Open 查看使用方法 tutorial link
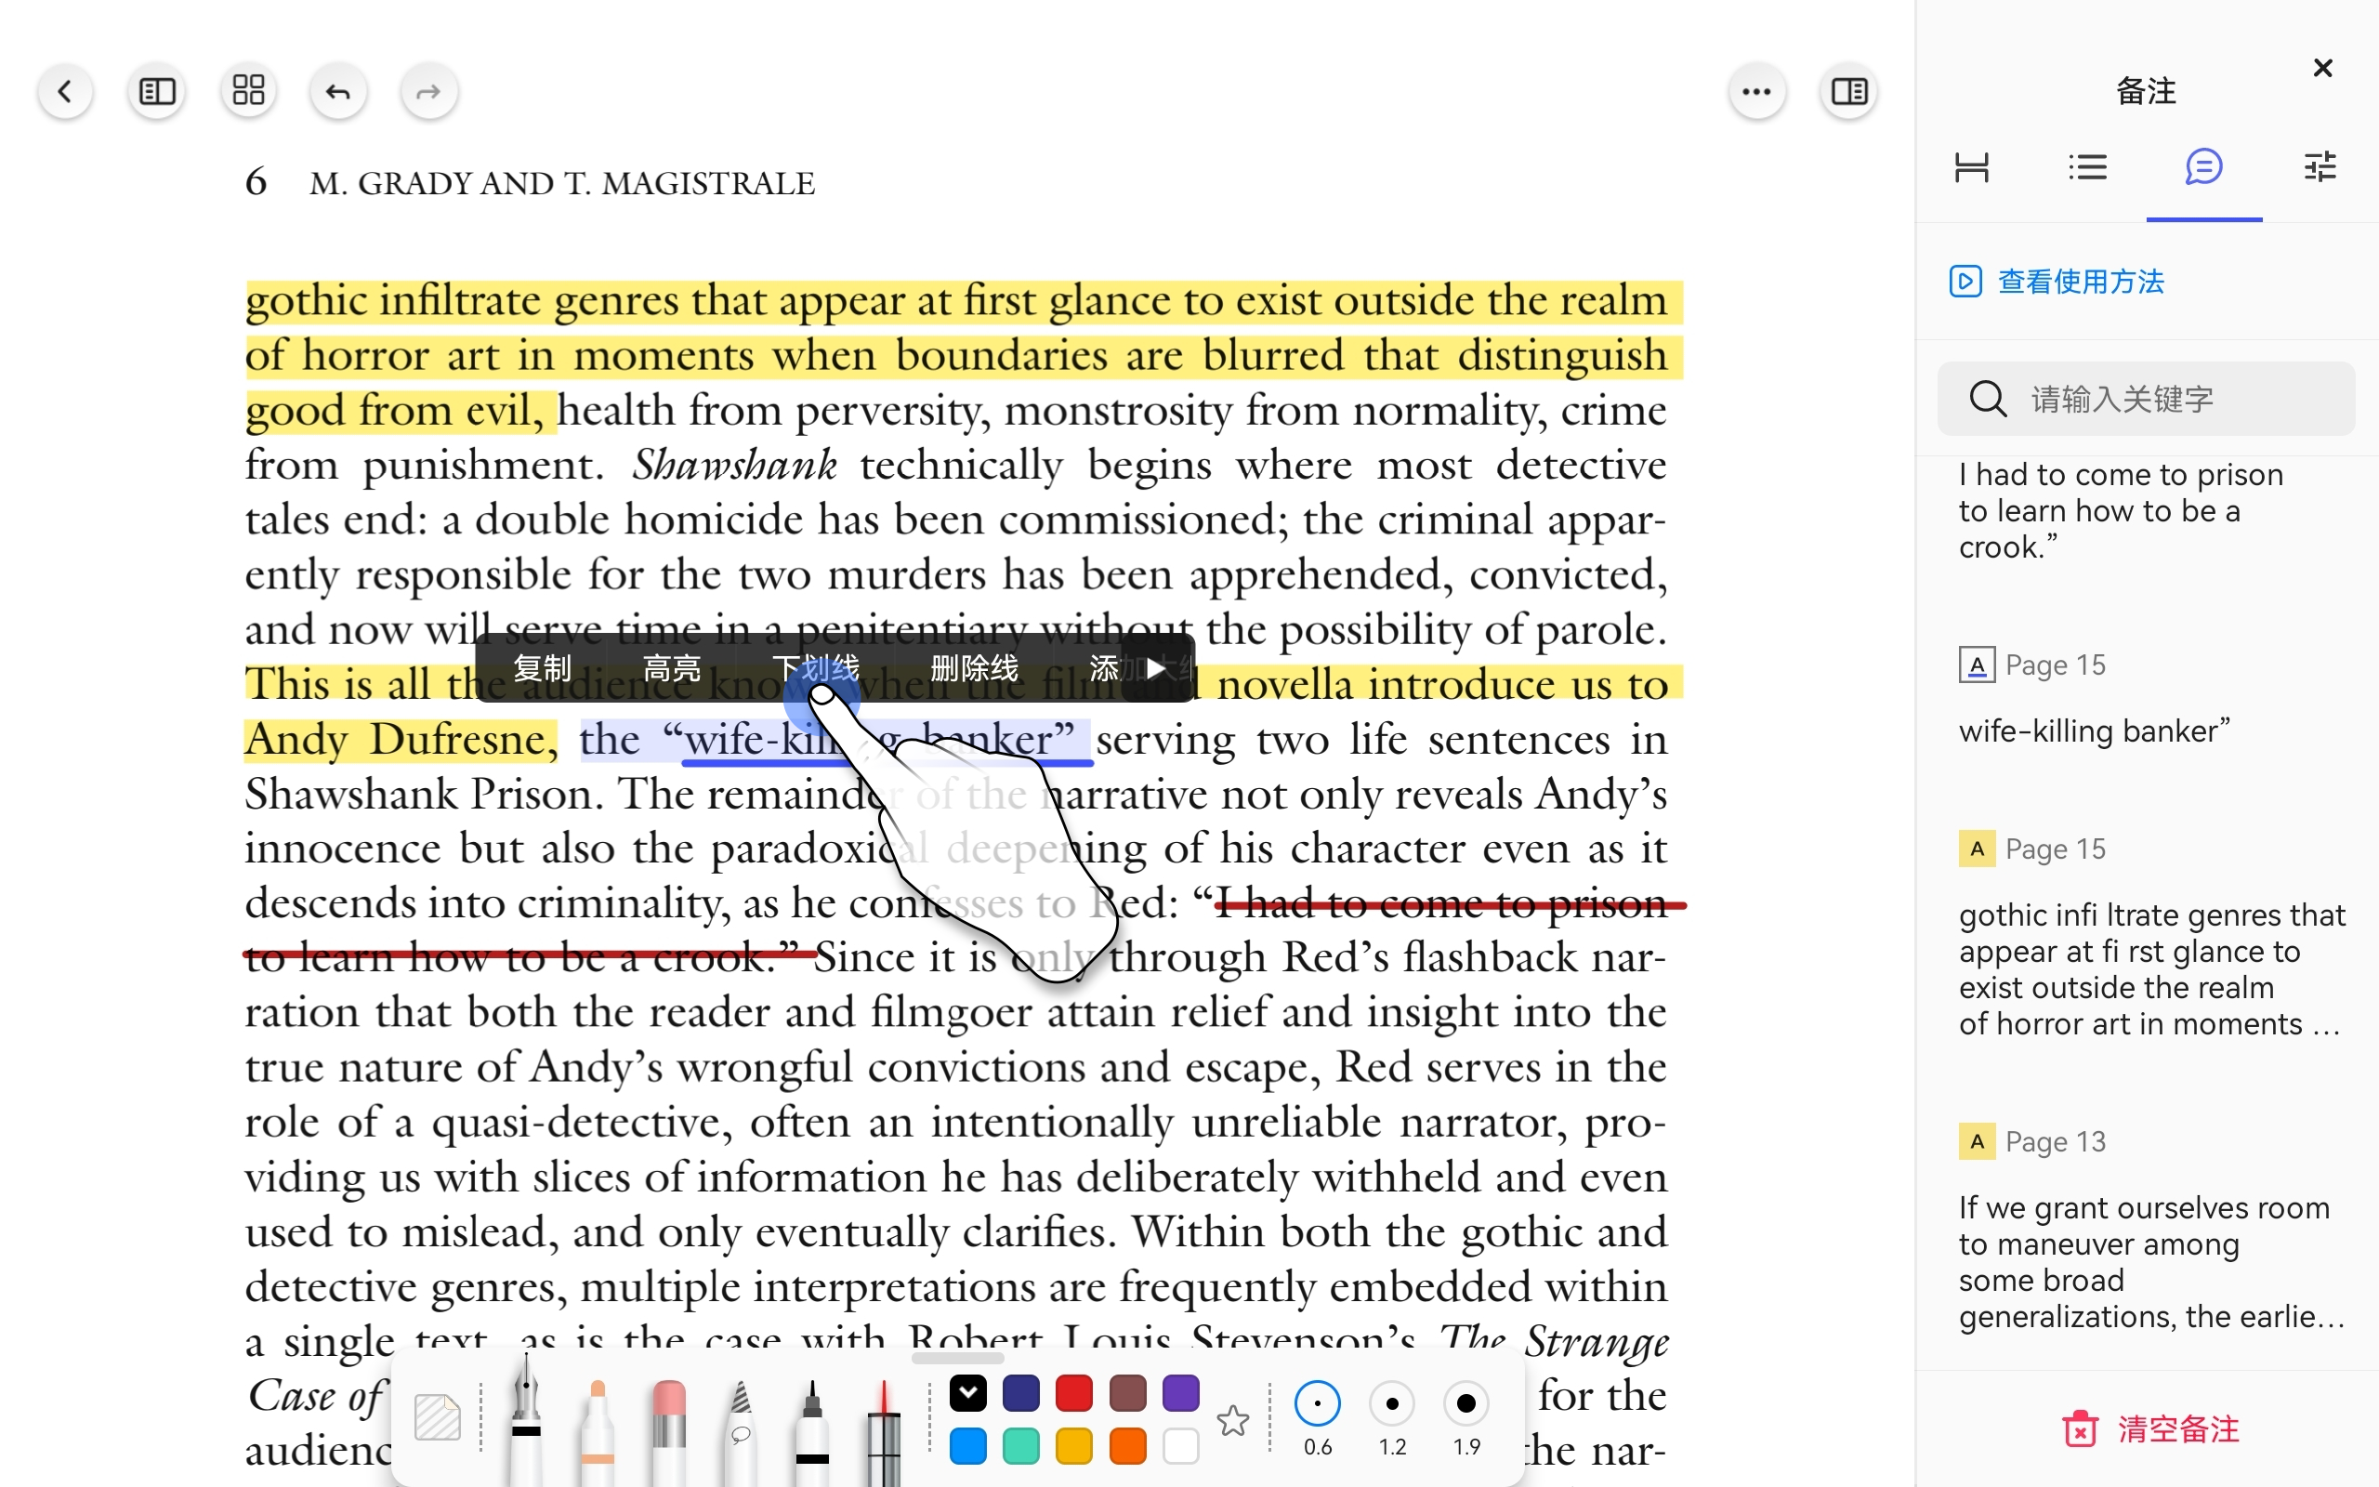 [x=2057, y=283]
